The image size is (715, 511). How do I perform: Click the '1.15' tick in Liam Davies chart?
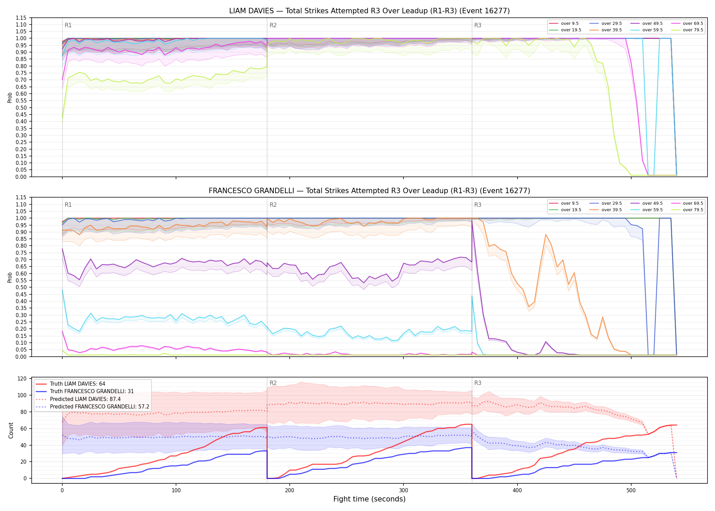pos(21,18)
